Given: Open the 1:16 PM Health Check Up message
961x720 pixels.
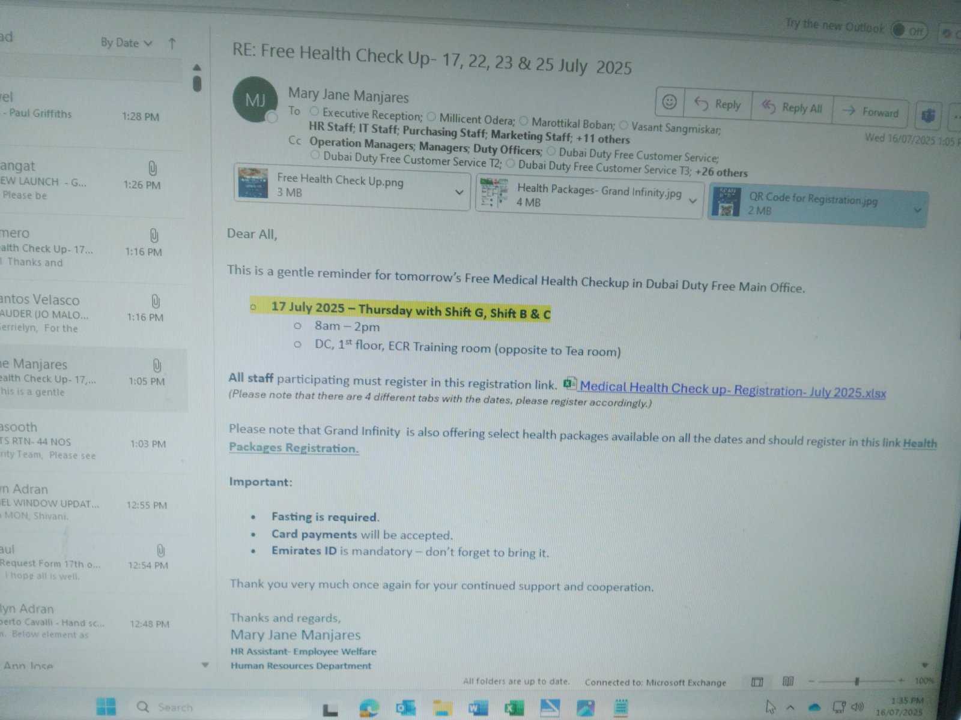Looking at the screenshot, I should [90, 248].
